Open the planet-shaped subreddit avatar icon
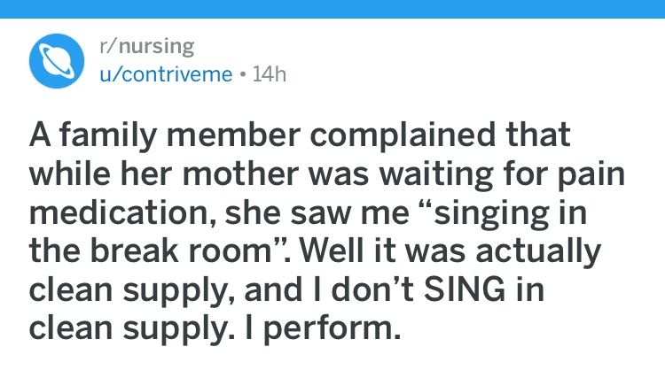Viewport: 665px width, 370px height. 57,61
